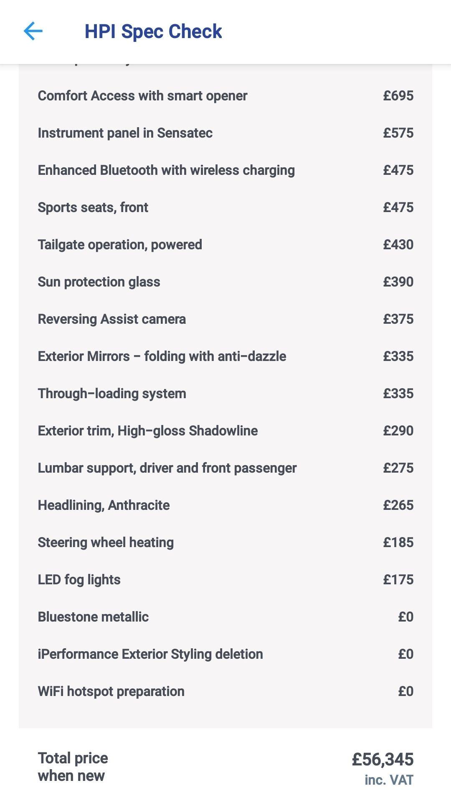Viewport: 451px width, 806px height.
Task: Select Lumbar support driver and passenger
Action: point(225,468)
